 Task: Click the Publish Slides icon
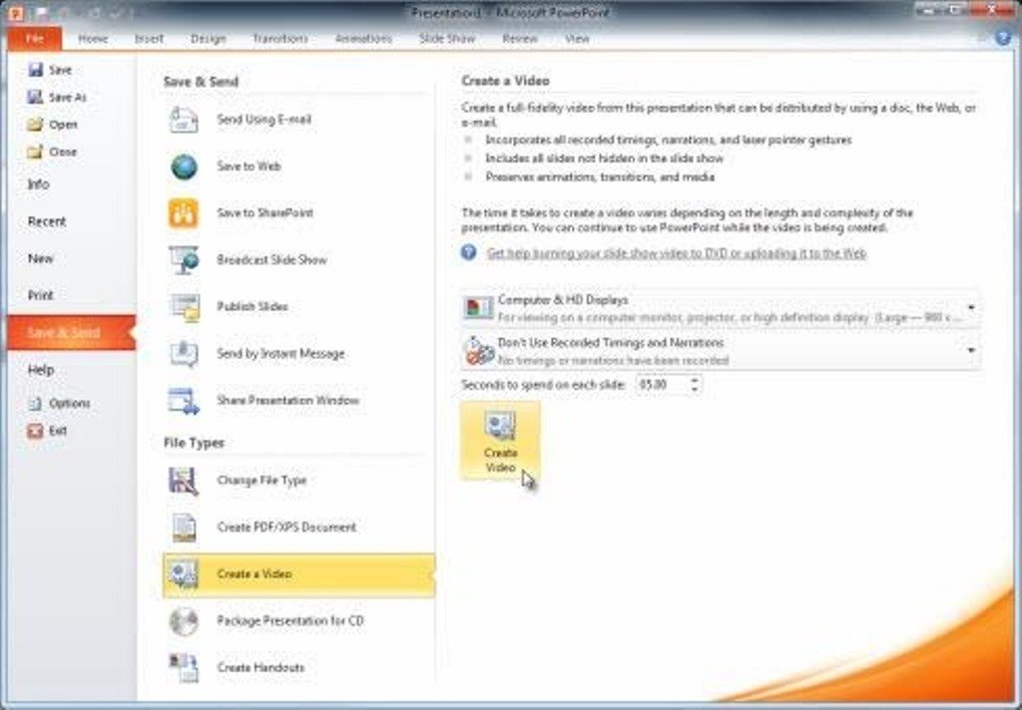(185, 306)
